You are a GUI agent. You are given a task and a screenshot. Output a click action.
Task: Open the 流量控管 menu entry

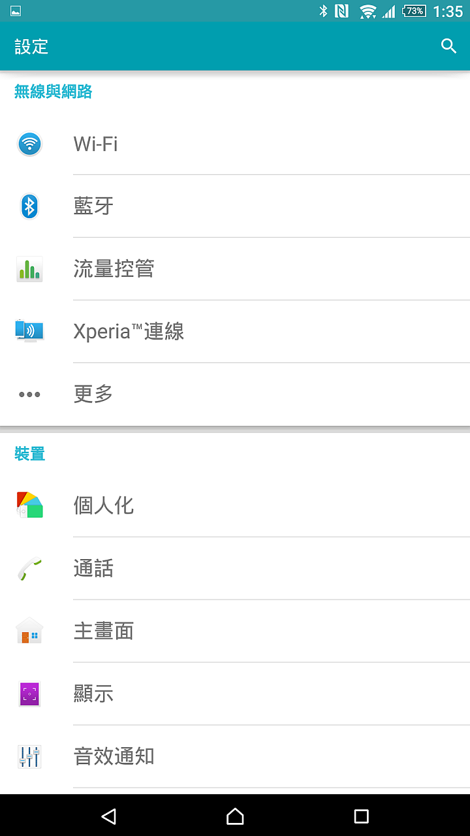235,269
